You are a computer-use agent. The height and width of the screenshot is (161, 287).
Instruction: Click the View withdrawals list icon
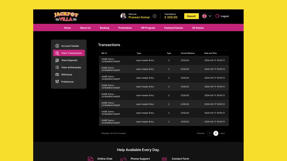point(57,67)
